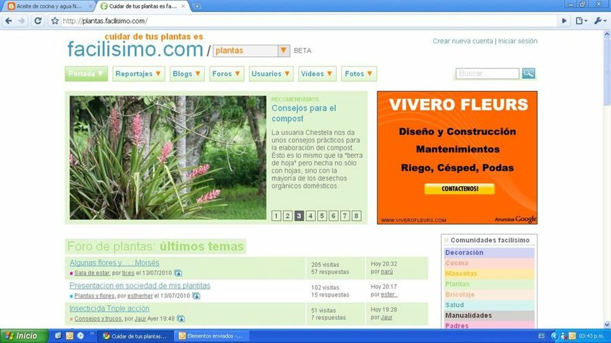Open a new tab with the plus button
The image size is (611, 343).
click(x=197, y=6)
